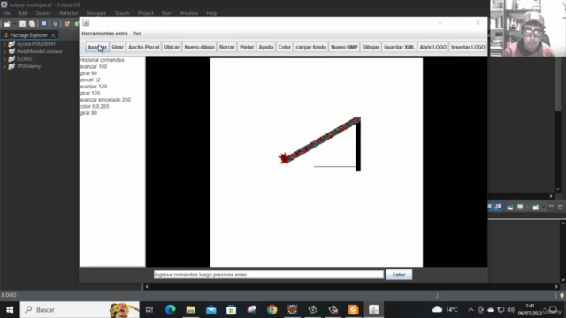The image size is (566, 318).
Task: Open File Explorer from taskbar
Action: 191,310
